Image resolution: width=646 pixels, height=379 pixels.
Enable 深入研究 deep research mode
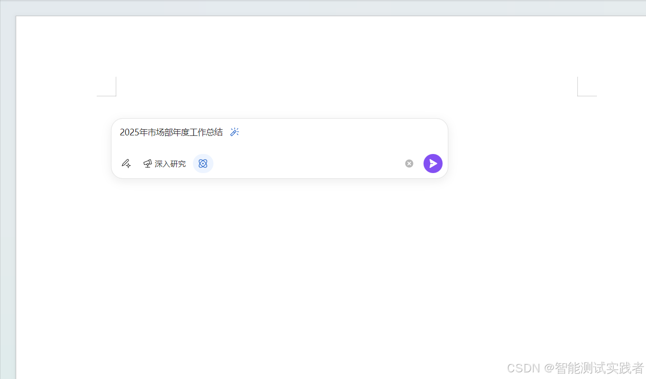tap(170, 164)
